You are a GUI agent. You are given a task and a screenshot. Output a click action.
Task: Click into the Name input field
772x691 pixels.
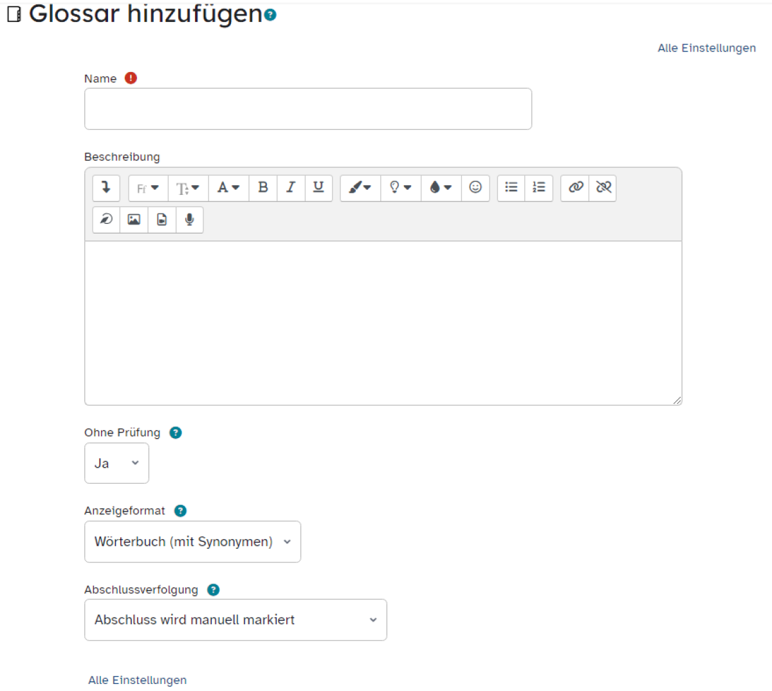[x=308, y=108]
